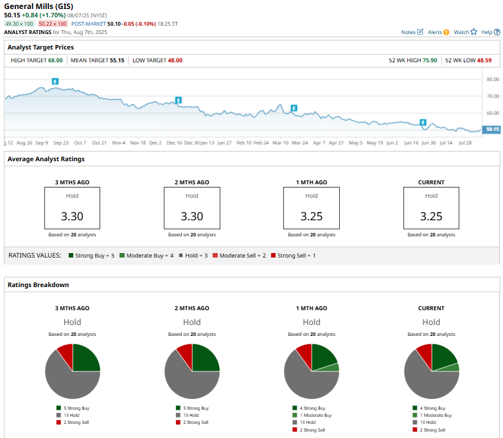
Task: Click the General Mills (GIS) title
Action: point(39,6)
